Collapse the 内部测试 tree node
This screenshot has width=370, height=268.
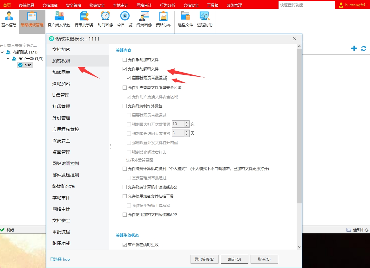(2, 52)
